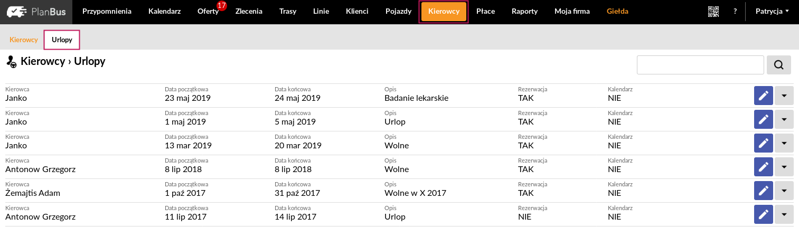This screenshot has height=227, width=799.
Task: Open the QR code icon
Action: click(713, 11)
